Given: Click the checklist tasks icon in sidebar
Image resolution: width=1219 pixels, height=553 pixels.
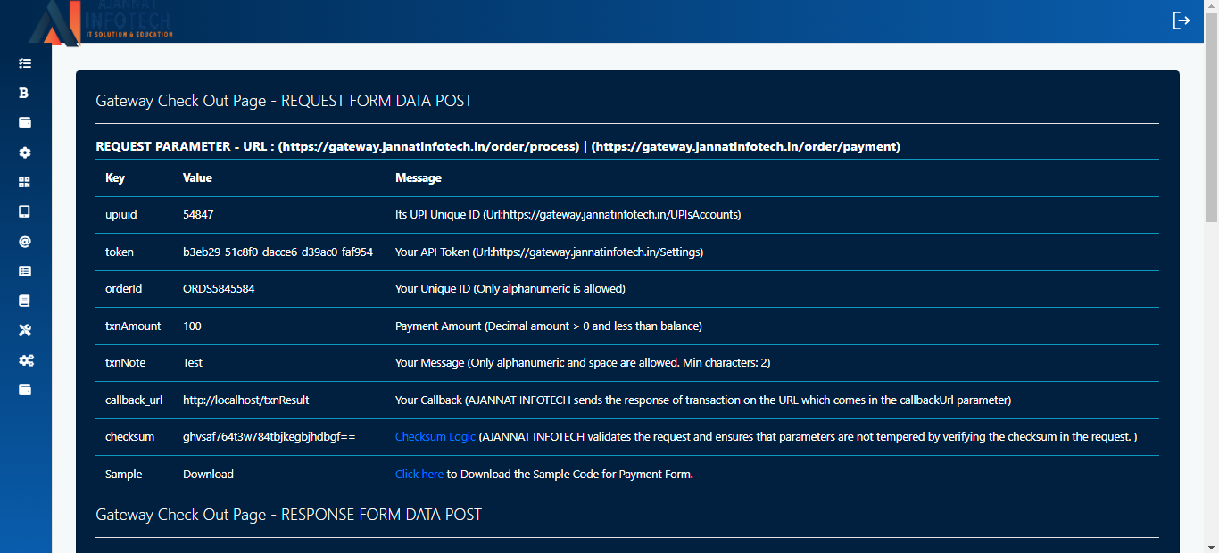Looking at the screenshot, I should tap(25, 63).
